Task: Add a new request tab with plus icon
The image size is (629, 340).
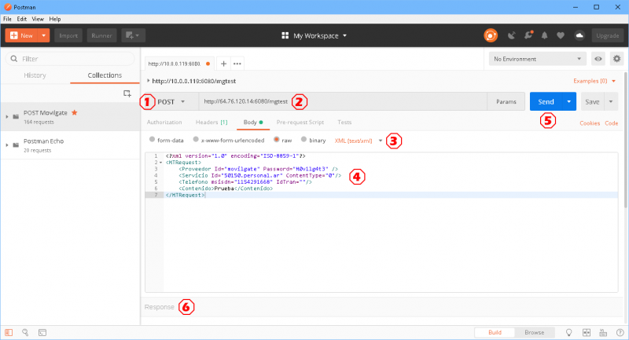Action: click(223, 64)
